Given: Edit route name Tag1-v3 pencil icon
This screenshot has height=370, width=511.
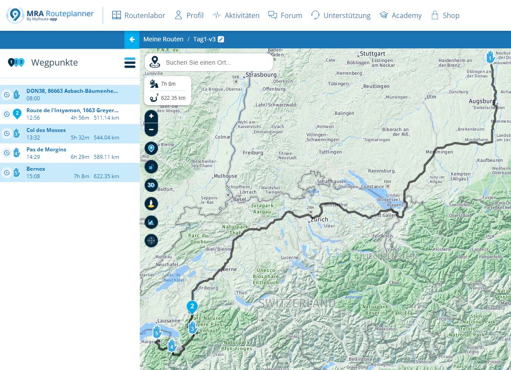Looking at the screenshot, I should point(221,40).
